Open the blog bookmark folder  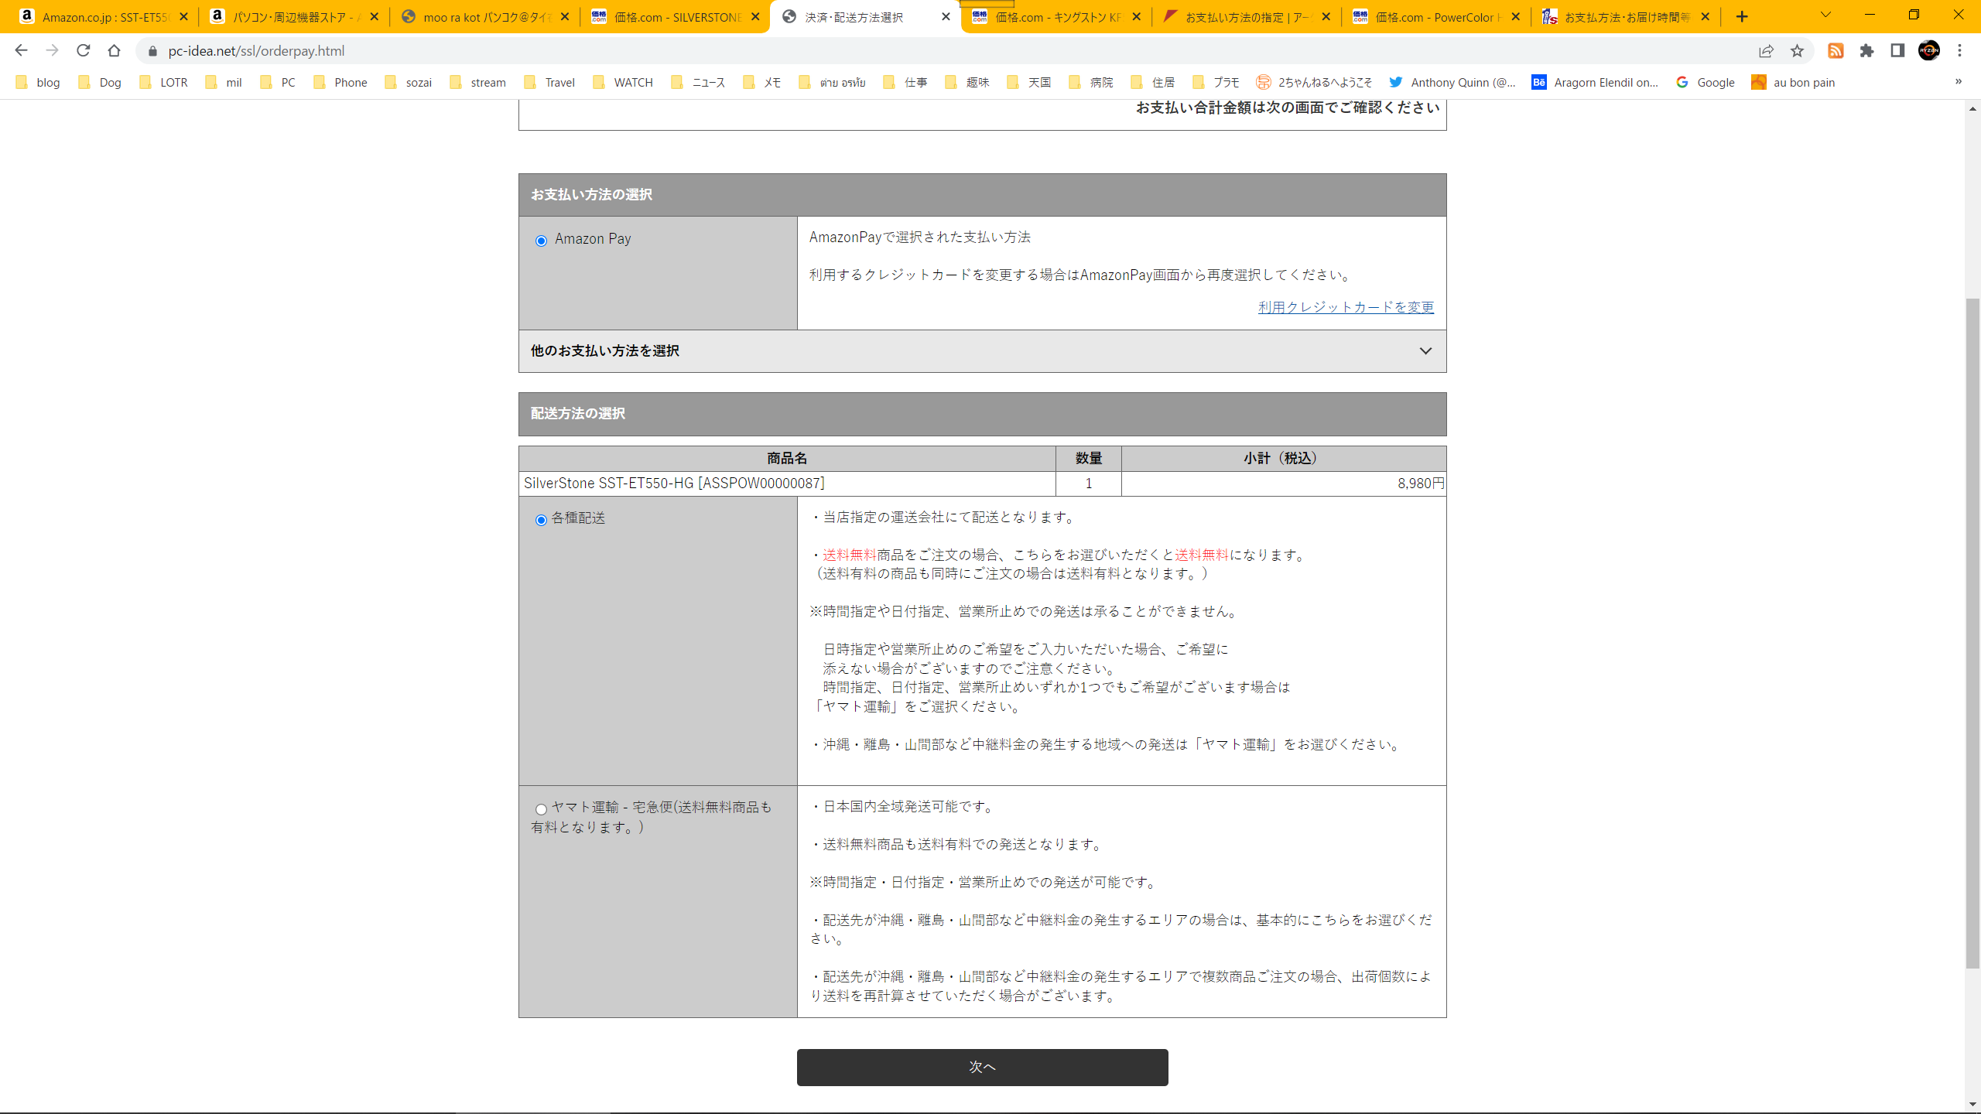pos(38,82)
